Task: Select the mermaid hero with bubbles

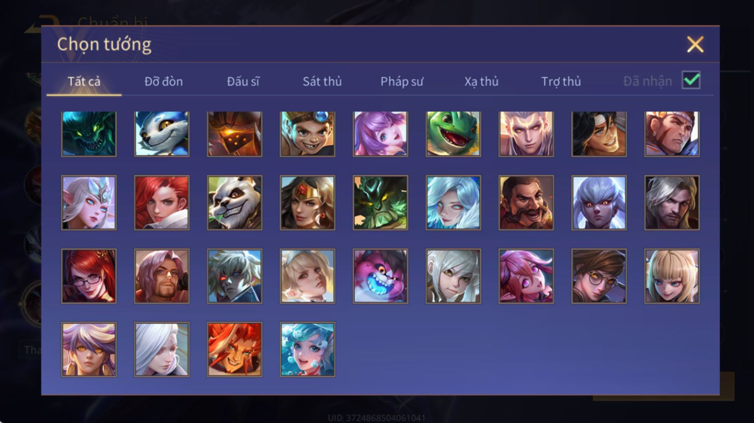Action: click(x=307, y=349)
